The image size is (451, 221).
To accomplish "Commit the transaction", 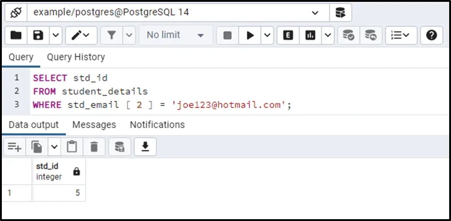I will (348, 35).
